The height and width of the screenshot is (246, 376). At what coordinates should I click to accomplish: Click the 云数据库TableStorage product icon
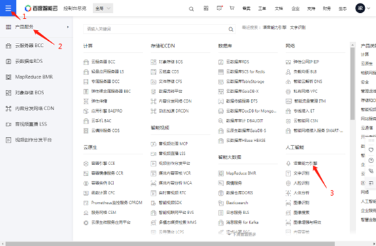point(221,82)
